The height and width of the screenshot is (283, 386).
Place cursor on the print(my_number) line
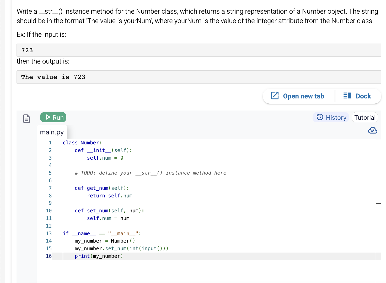pyautogui.click(x=99, y=256)
